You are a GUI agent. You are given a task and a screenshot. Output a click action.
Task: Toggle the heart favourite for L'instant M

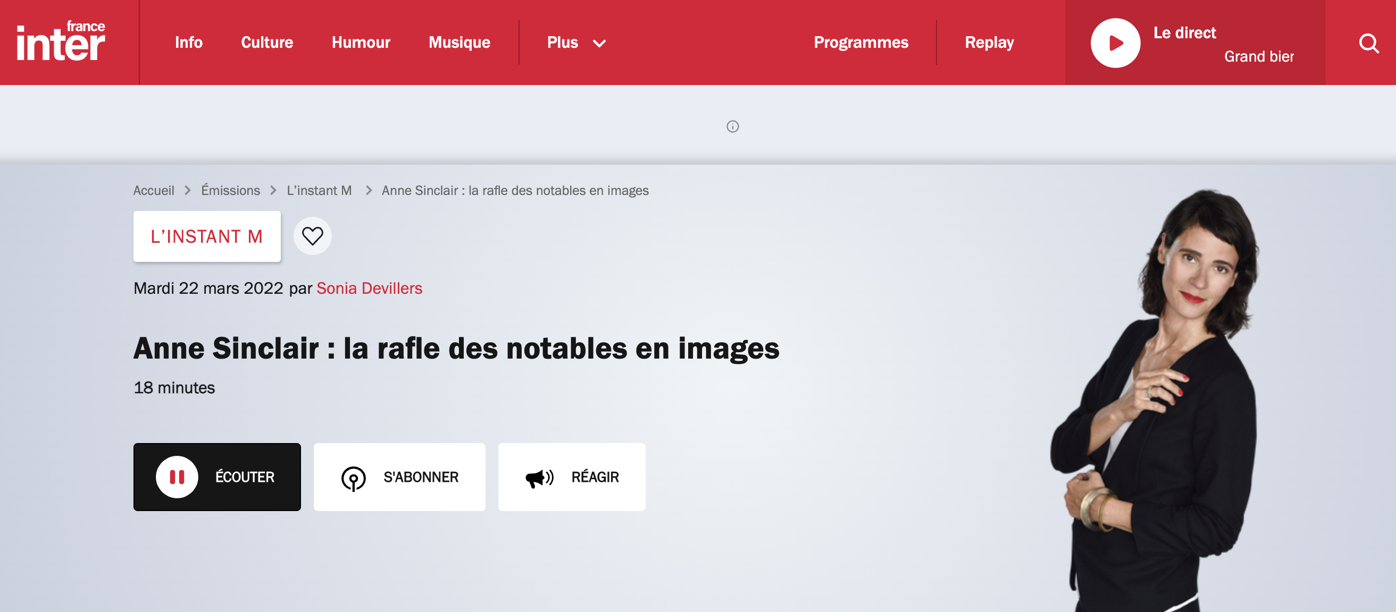[x=313, y=236]
